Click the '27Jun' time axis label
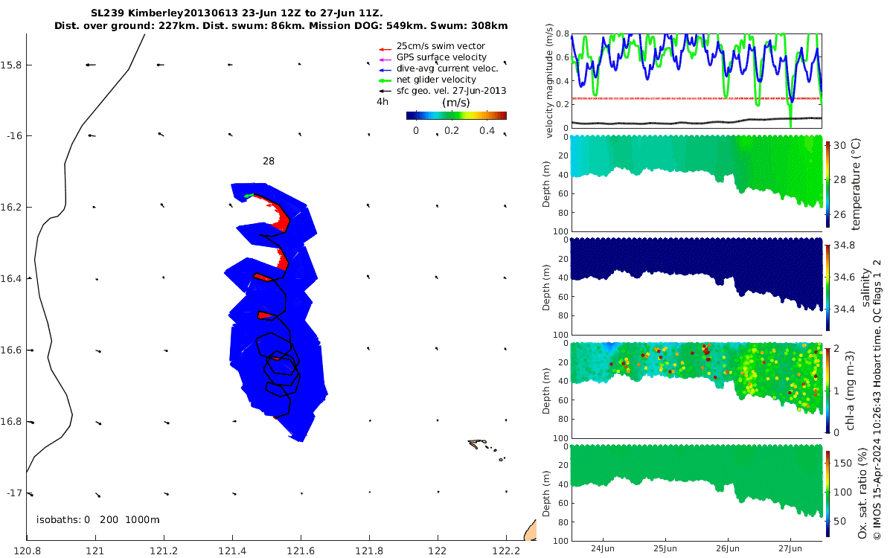The image size is (893, 558). tap(791, 548)
